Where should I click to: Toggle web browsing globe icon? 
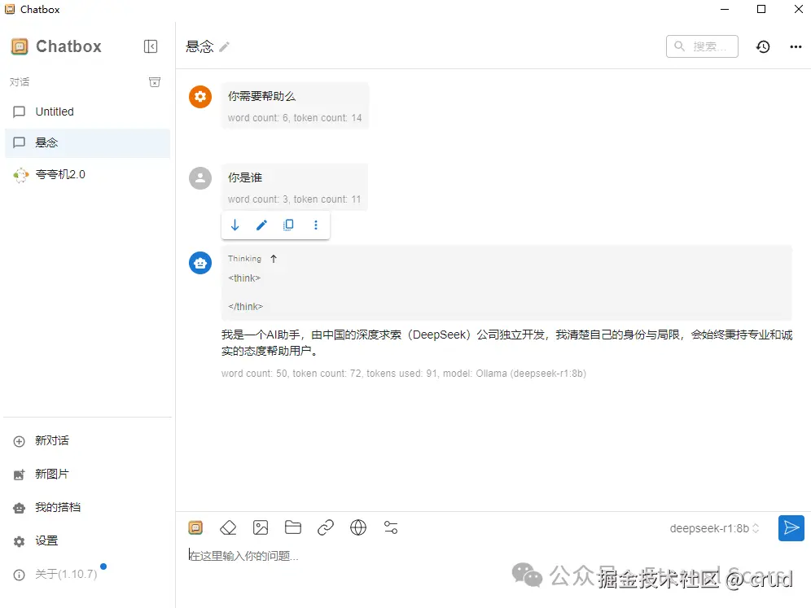pos(358,528)
